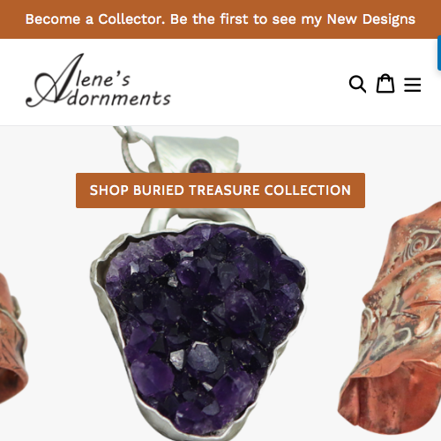Open the blue side tab at the right edge
The image size is (441, 441).
(x=439, y=53)
